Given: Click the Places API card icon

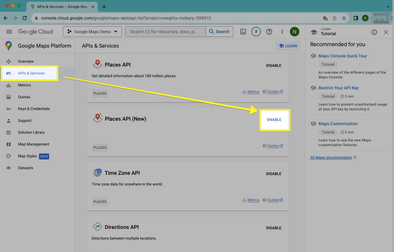Looking at the screenshot, I should [x=98, y=64].
